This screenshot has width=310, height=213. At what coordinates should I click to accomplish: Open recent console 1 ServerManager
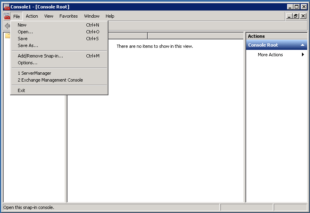pyautogui.click(x=34, y=73)
